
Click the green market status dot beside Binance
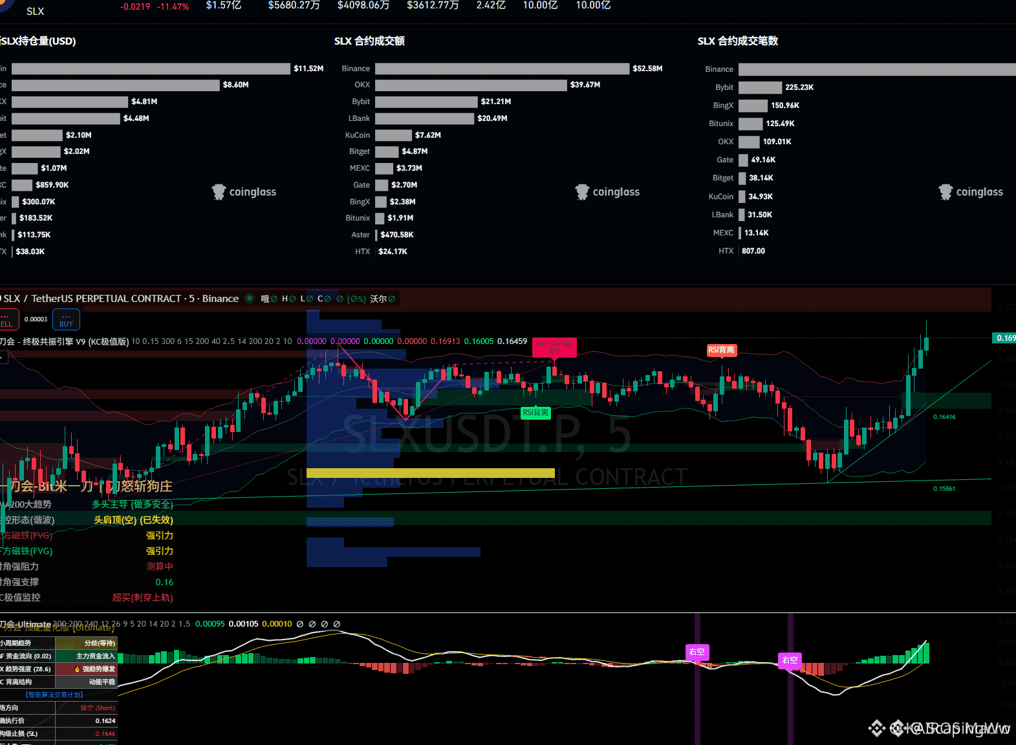point(249,298)
